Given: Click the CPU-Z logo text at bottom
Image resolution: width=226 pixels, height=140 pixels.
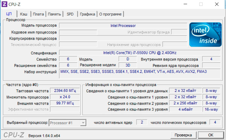Looking at the screenshot, I should (x=14, y=135).
